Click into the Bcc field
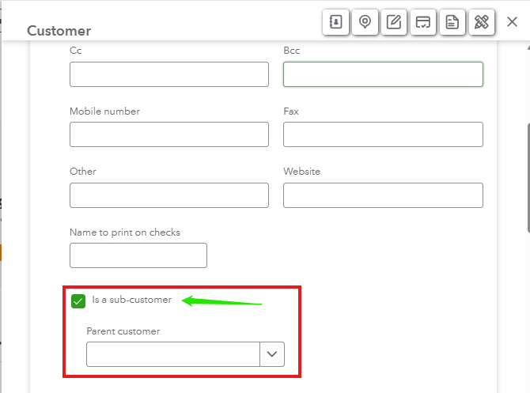 (x=383, y=74)
